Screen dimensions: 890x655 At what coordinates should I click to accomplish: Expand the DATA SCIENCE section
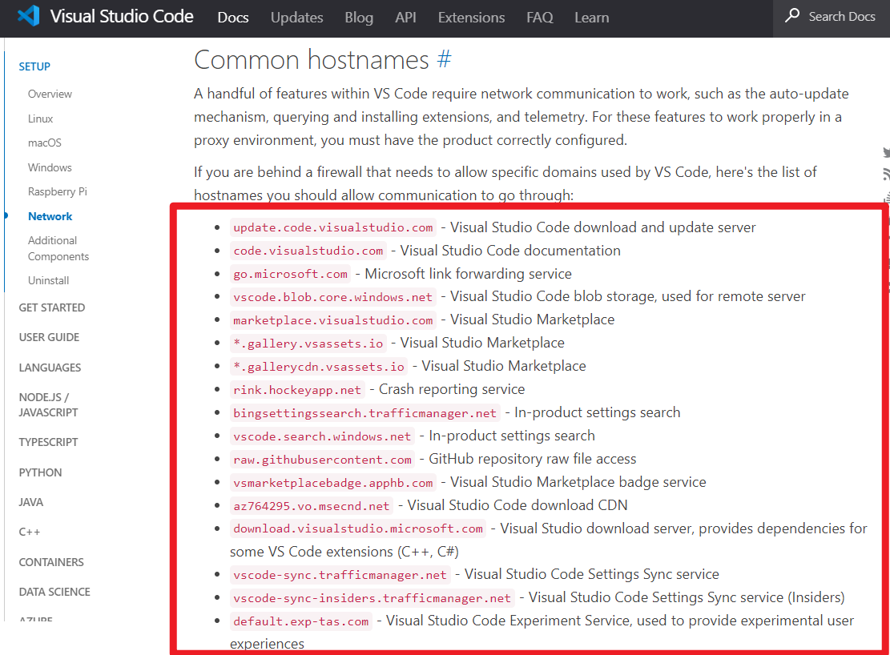tap(54, 592)
